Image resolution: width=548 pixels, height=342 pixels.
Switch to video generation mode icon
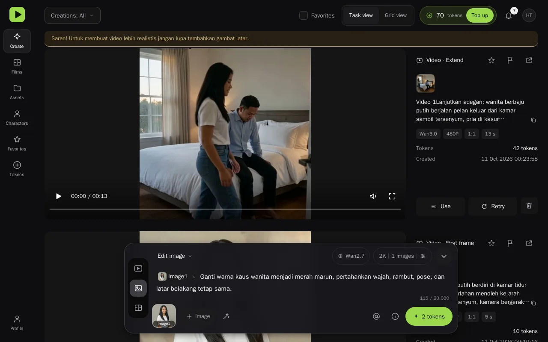pyautogui.click(x=138, y=268)
